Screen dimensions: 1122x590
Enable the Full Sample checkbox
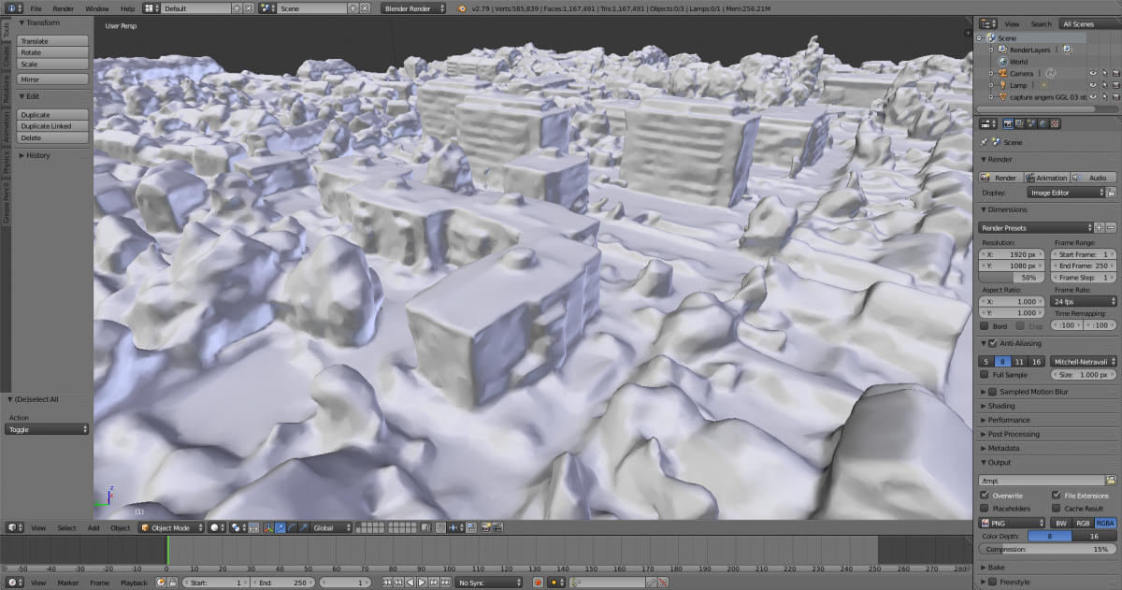(x=984, y=375)
